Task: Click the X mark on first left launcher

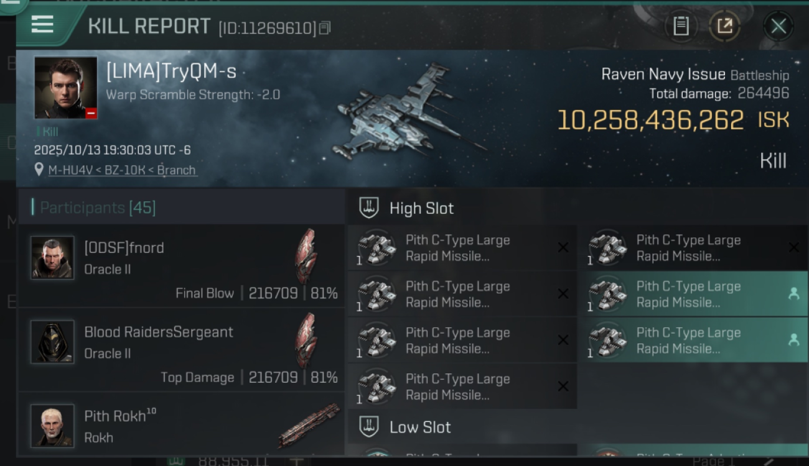Action: coord(563,248)
